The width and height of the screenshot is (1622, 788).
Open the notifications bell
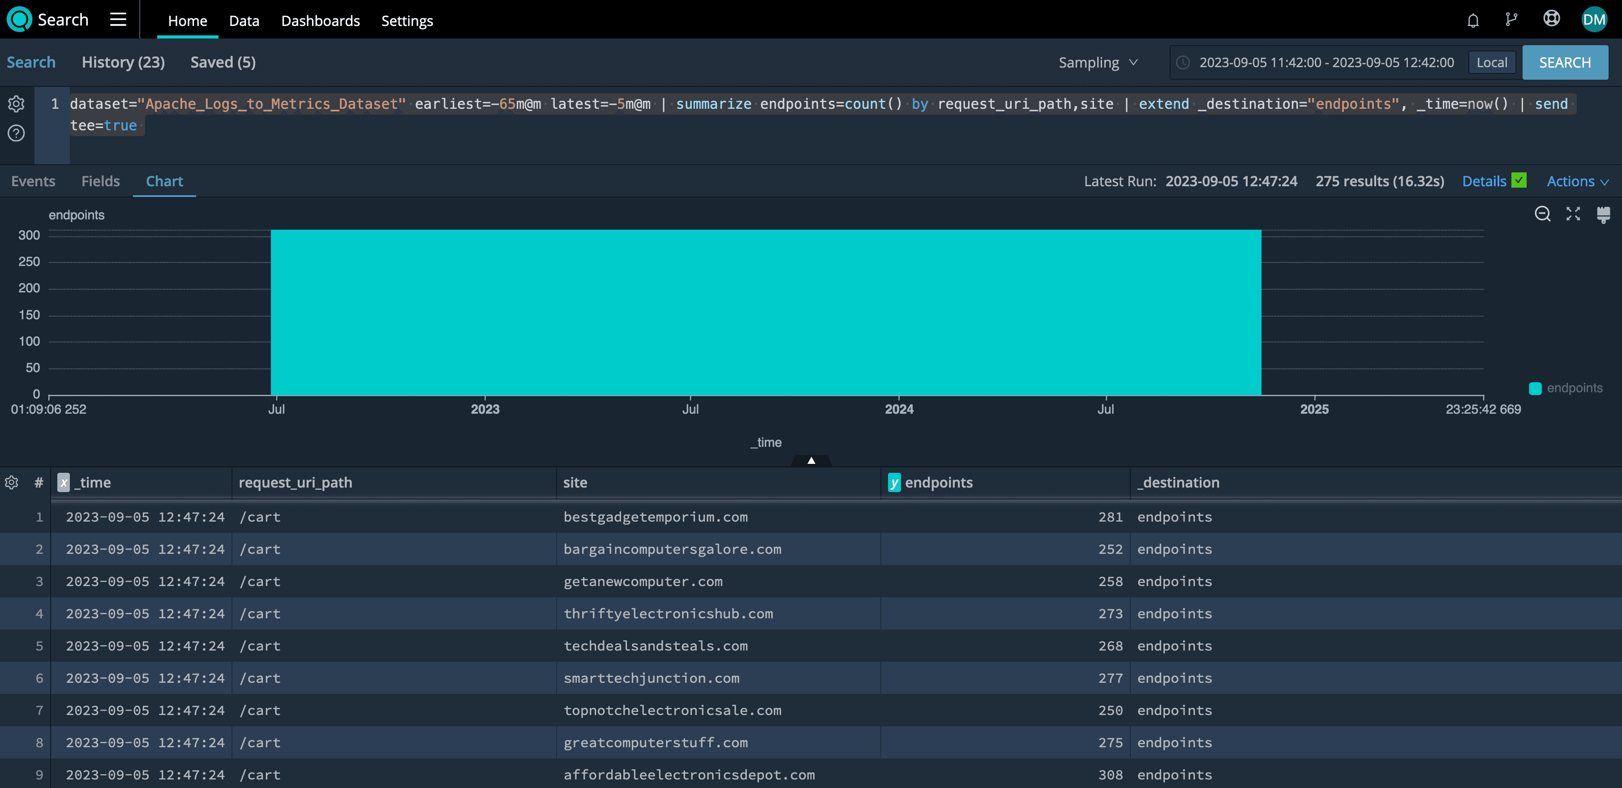(x=1473, y=21)
